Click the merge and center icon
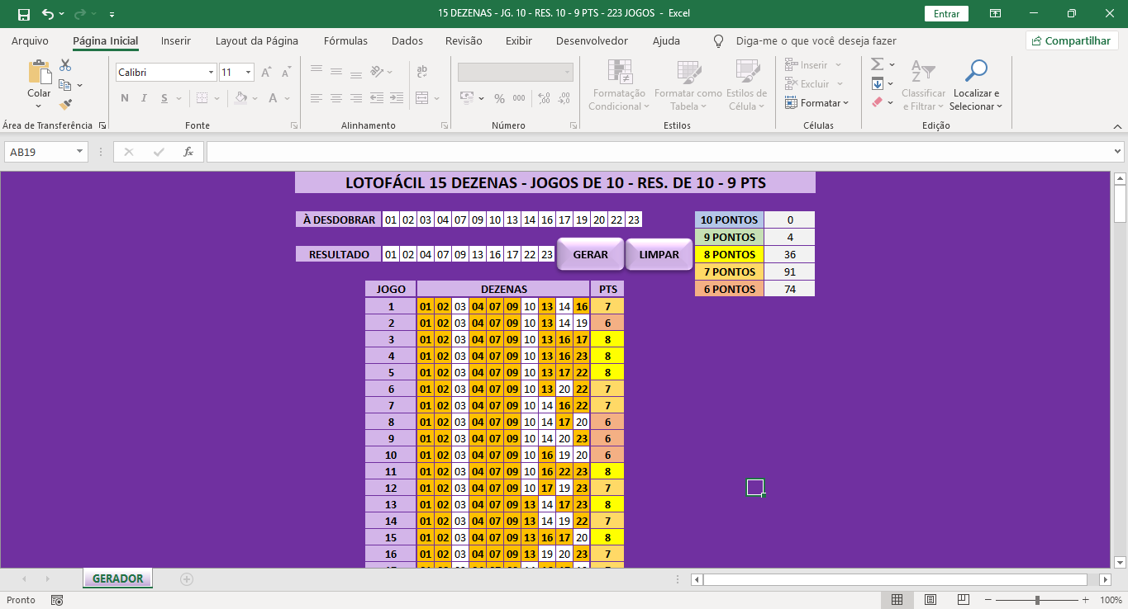Viewport: 1128px width, 609px height. click(422, 98)
